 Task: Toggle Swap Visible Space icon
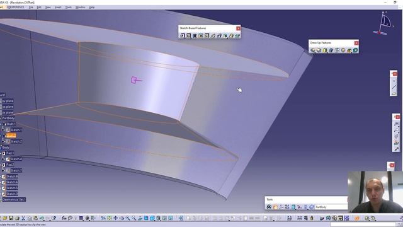(171, 218)
